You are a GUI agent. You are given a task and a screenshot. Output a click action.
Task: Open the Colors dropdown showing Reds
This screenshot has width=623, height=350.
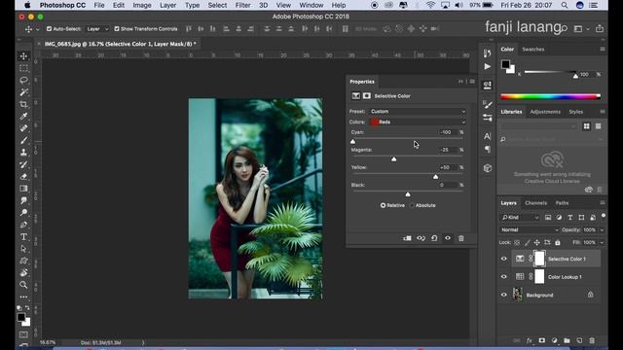418,122
